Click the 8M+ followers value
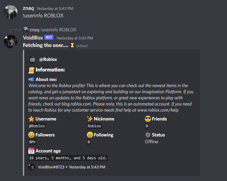Image resolution: width=227 pixels, height=181 pixels. 33,142
